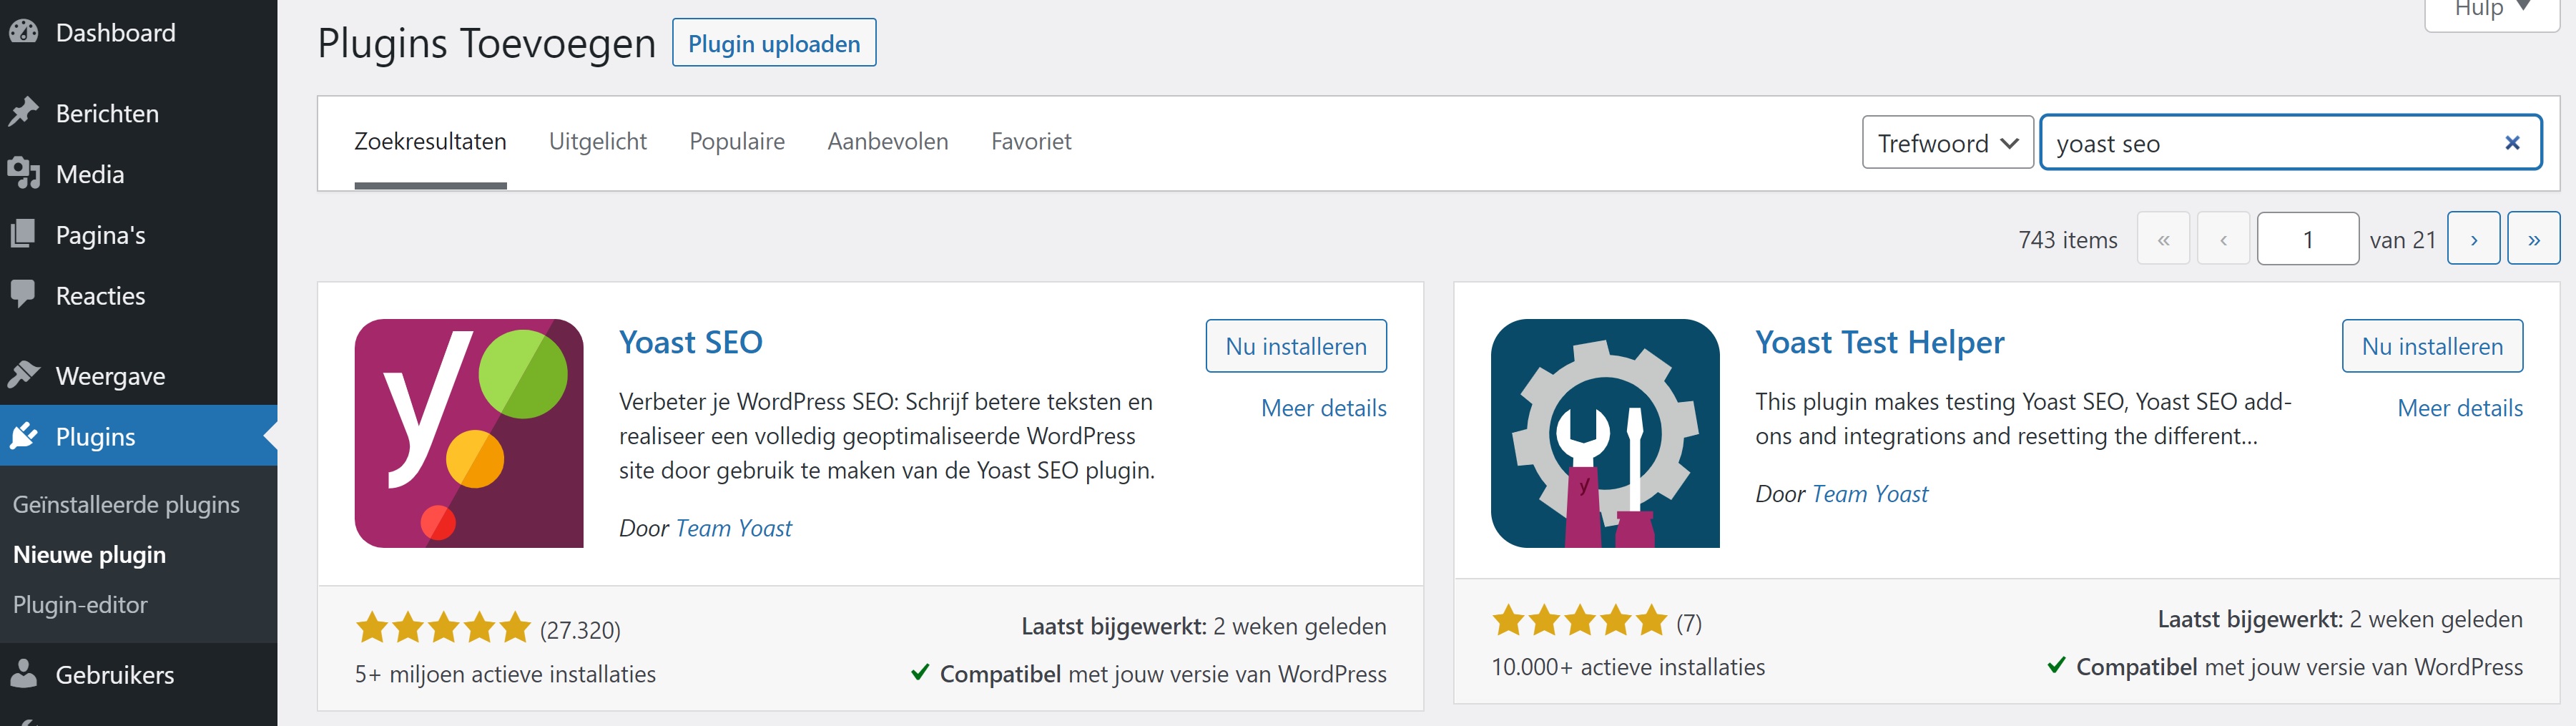
Task: Click the Media library icon
Action: coord(24,173)
